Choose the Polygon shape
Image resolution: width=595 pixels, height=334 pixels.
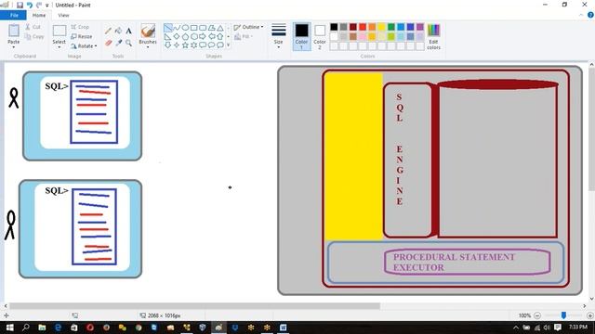coord(211,28)
